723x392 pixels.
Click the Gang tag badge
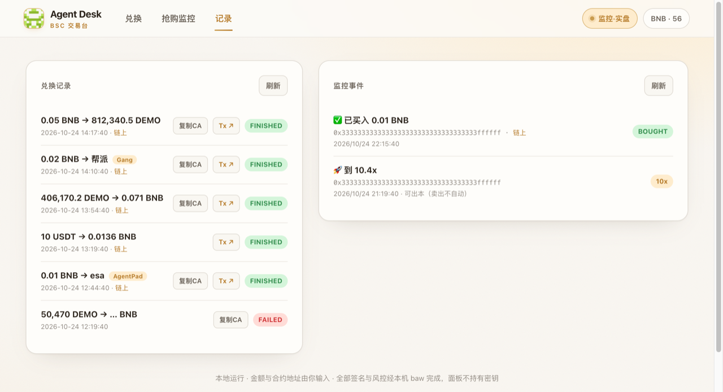pyautogui.click(x=125, y=160)
